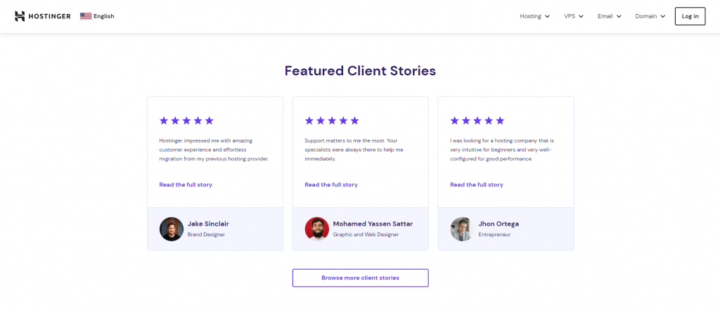Expand the Hosting dropdown menu
The width and height of the screenshot is (720, 312).
point(534,16)
